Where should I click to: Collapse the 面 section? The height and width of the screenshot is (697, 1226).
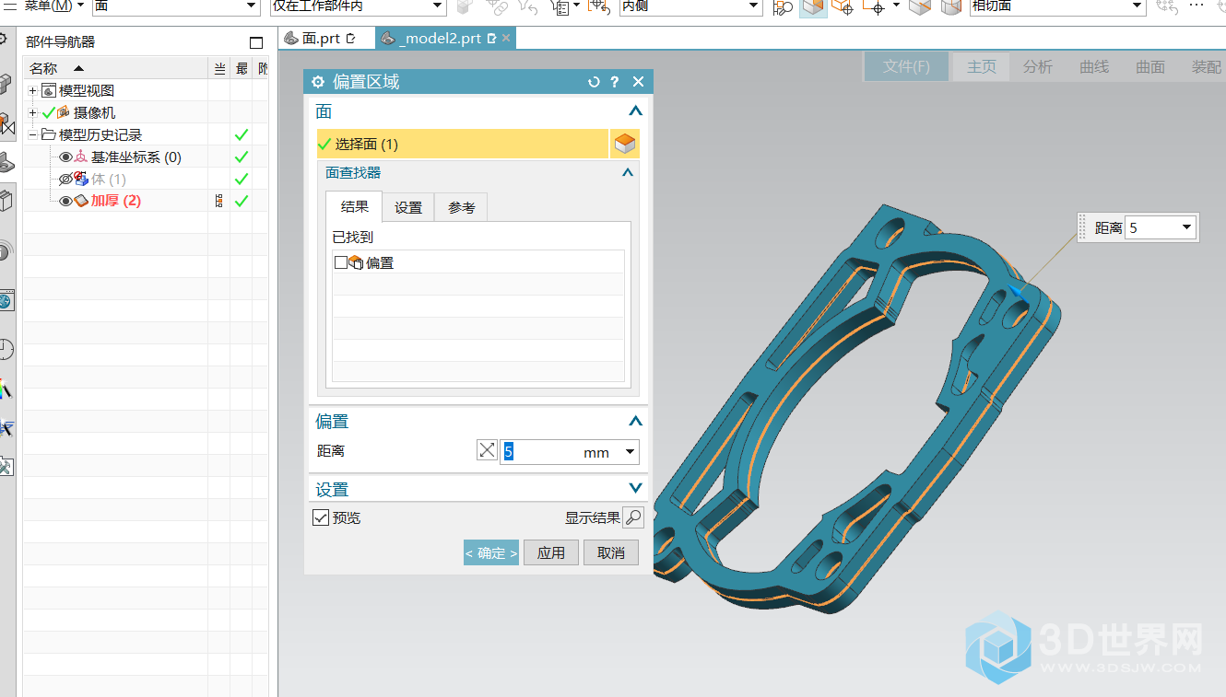coord(634,111)
